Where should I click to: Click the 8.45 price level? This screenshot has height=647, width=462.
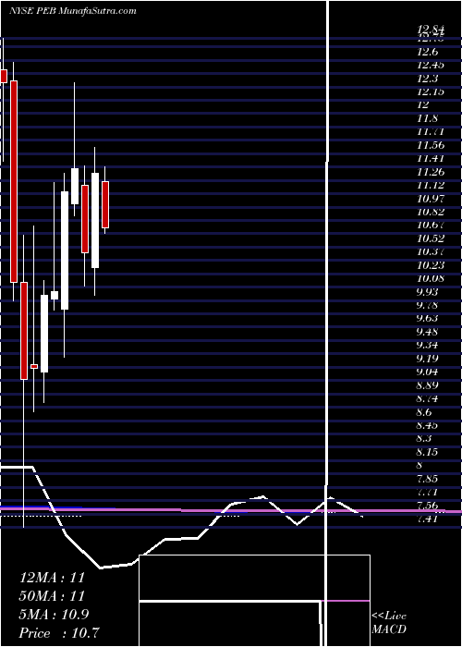tap(427, 425)
